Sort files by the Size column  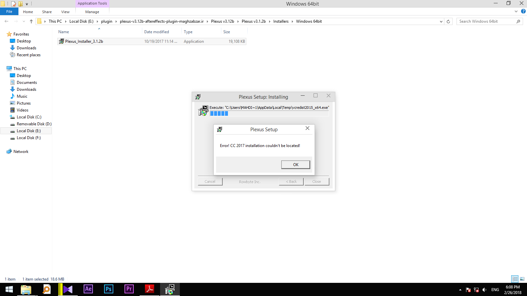click(x=227, y=32)
